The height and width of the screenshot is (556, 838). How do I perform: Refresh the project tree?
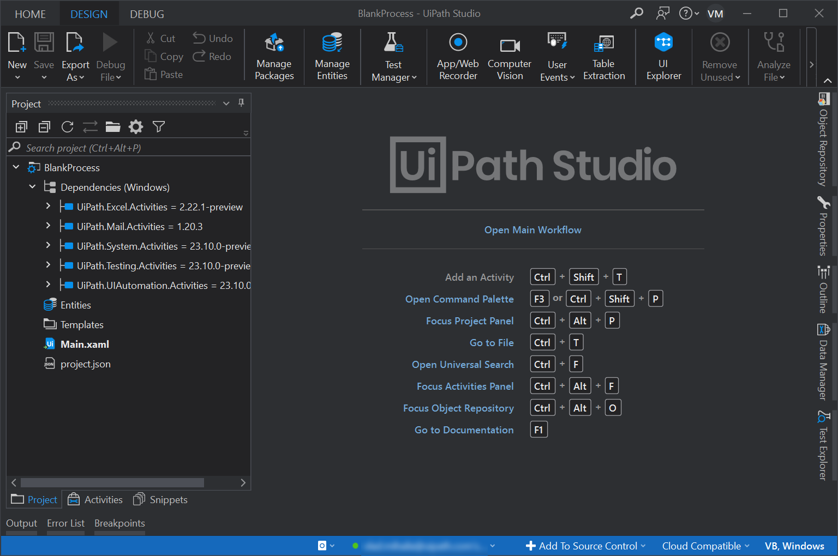coord(68,127)
